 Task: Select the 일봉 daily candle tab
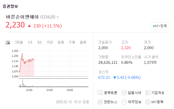pos(61,42)
